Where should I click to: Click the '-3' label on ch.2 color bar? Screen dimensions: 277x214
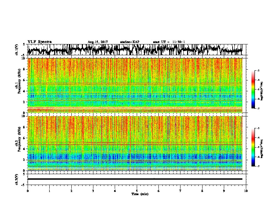coord(258,128)
